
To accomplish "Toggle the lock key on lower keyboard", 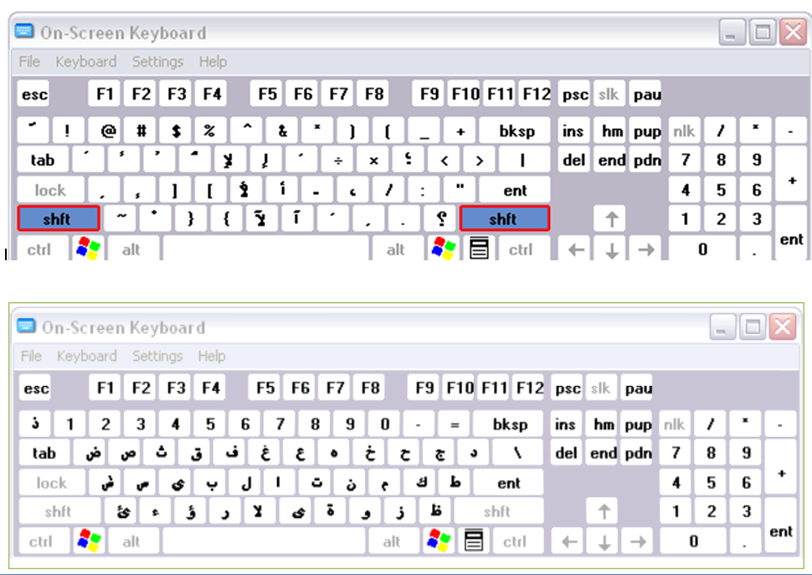I will click(51, 482).
